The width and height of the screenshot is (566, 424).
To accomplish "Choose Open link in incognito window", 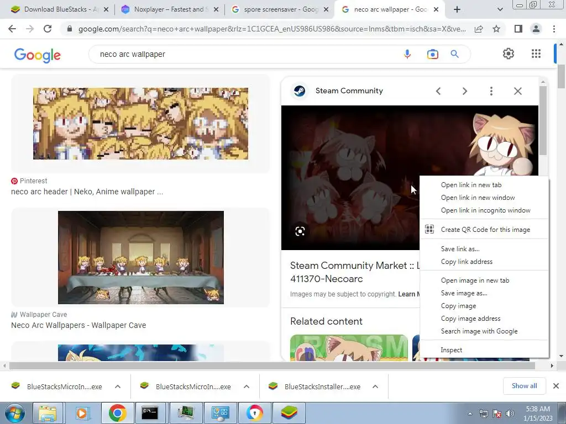I will click(x=484, y=210).
